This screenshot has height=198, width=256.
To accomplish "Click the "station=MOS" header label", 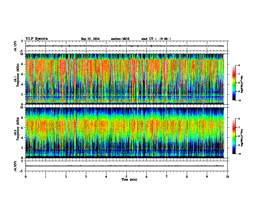I will click(120, 39).
